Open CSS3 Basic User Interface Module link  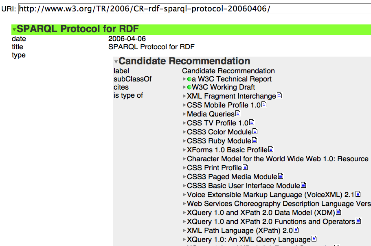point(243,186)
